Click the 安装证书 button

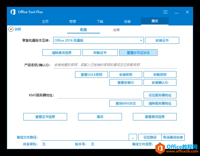tap(162, 41)
